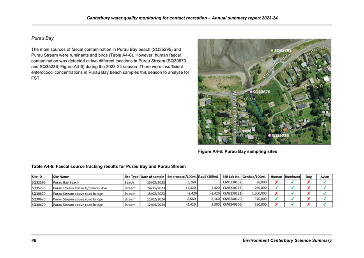The height and width of the screenshot is (258, 364).
Task: Click the Site Type column header
Action: (131, 177)
